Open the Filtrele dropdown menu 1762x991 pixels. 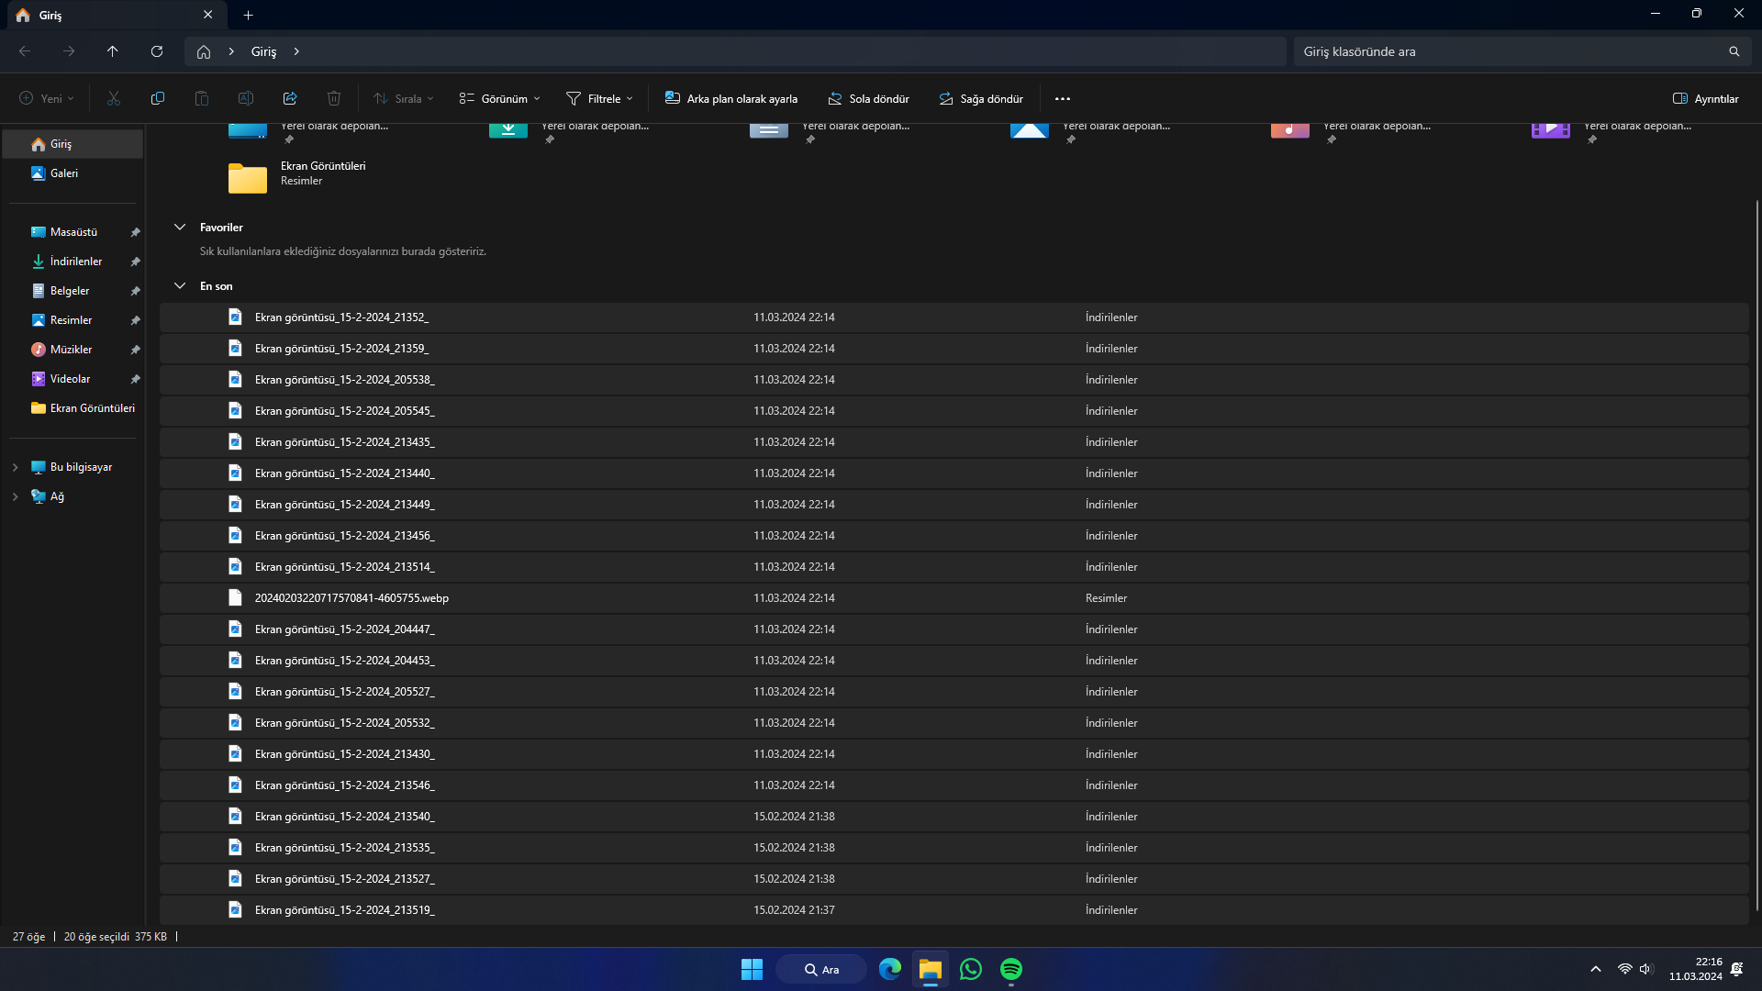(600, 98)
